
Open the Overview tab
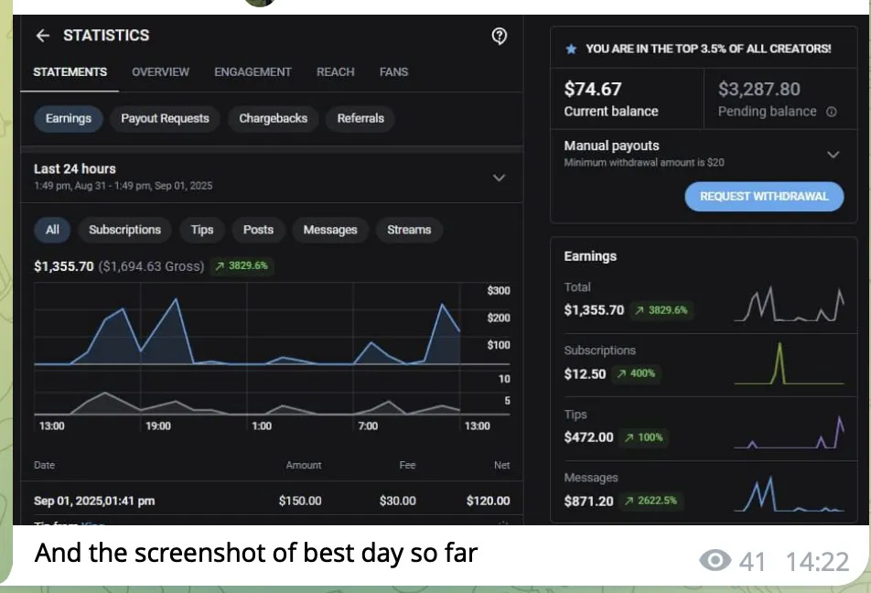(x=160, y=71)
